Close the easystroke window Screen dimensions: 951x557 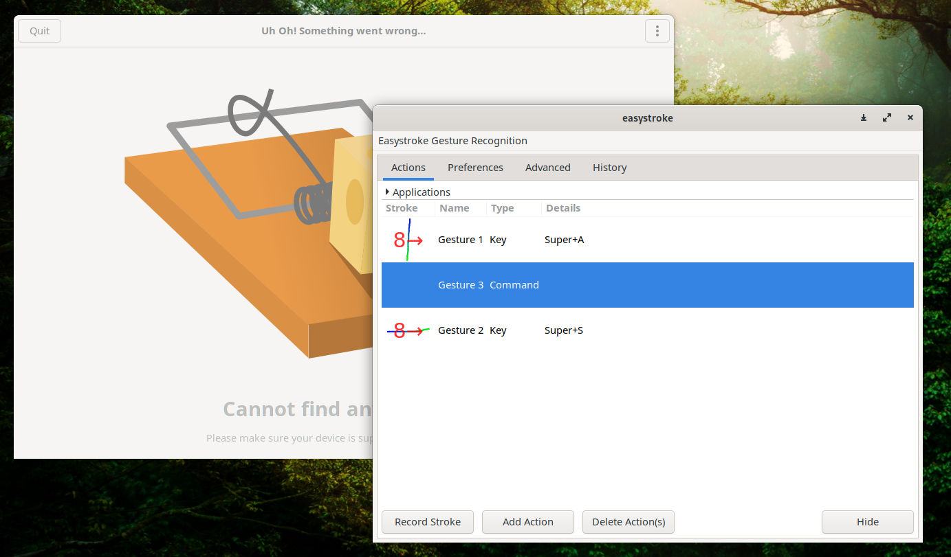[910, 118]
